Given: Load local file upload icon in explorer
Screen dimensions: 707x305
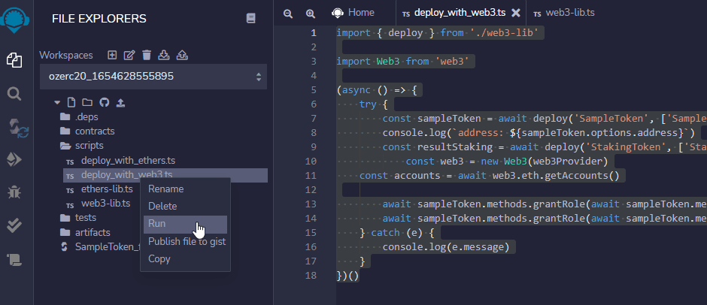Looking at the screenshot, I should 120,103.
